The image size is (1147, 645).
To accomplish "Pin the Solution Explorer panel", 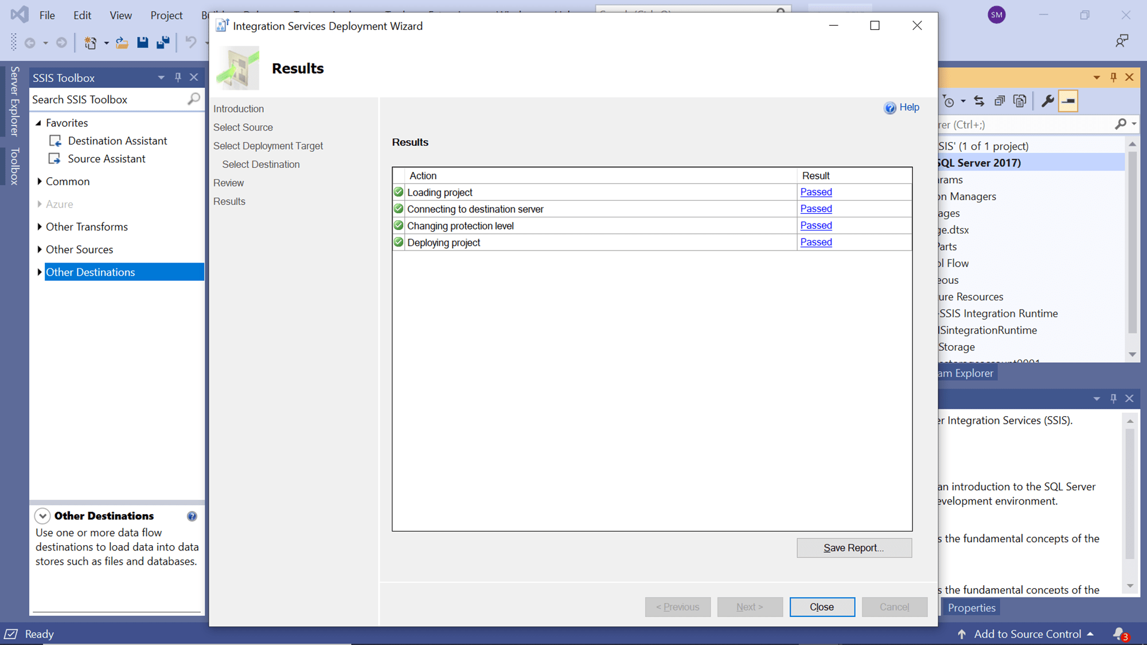I will pyautogui.click(x=1113, y=77).
